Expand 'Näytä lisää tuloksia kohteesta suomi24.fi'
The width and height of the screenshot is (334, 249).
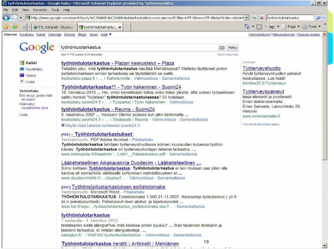point(101,126)
